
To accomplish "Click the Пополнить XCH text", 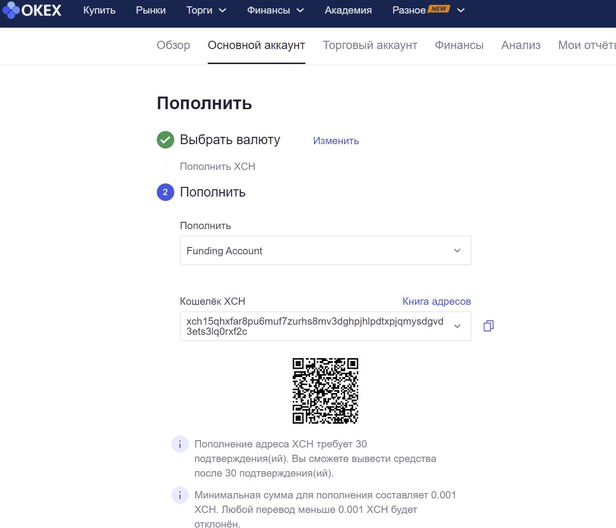I will pyautogui.click(x=217, y=166).
